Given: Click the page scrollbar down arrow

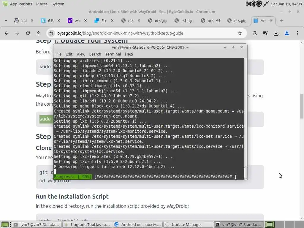Looking at the screenshot, I should click(302, 218).
